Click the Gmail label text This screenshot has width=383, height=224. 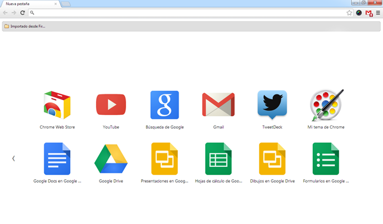tap(219, 127)
